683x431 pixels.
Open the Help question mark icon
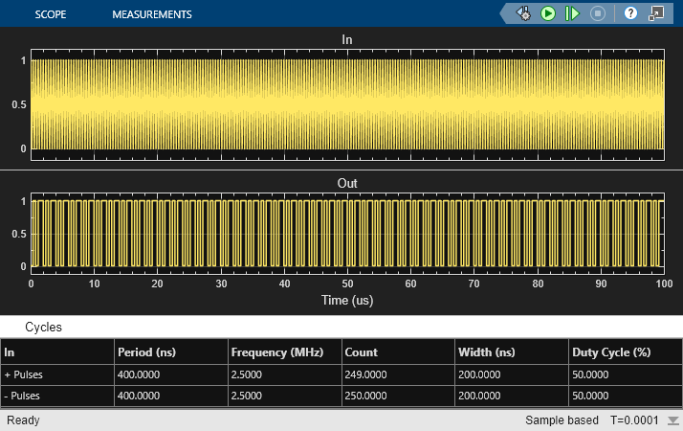(630, 13)
